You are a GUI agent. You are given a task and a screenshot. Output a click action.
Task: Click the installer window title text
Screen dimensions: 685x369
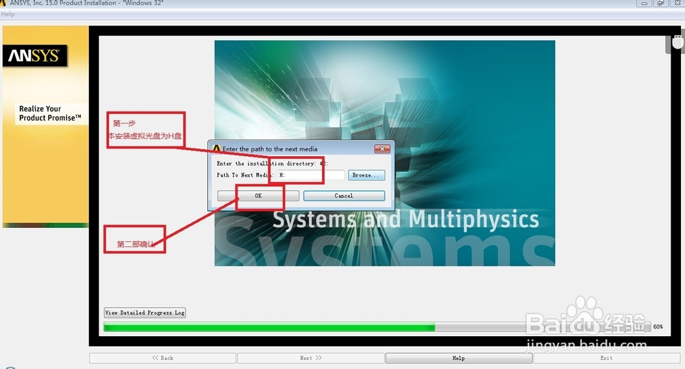[86, 3]
